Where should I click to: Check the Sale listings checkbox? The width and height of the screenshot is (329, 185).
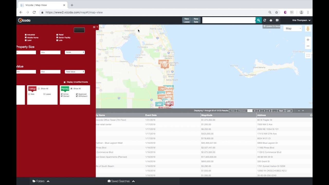click(x=29, y=94)
